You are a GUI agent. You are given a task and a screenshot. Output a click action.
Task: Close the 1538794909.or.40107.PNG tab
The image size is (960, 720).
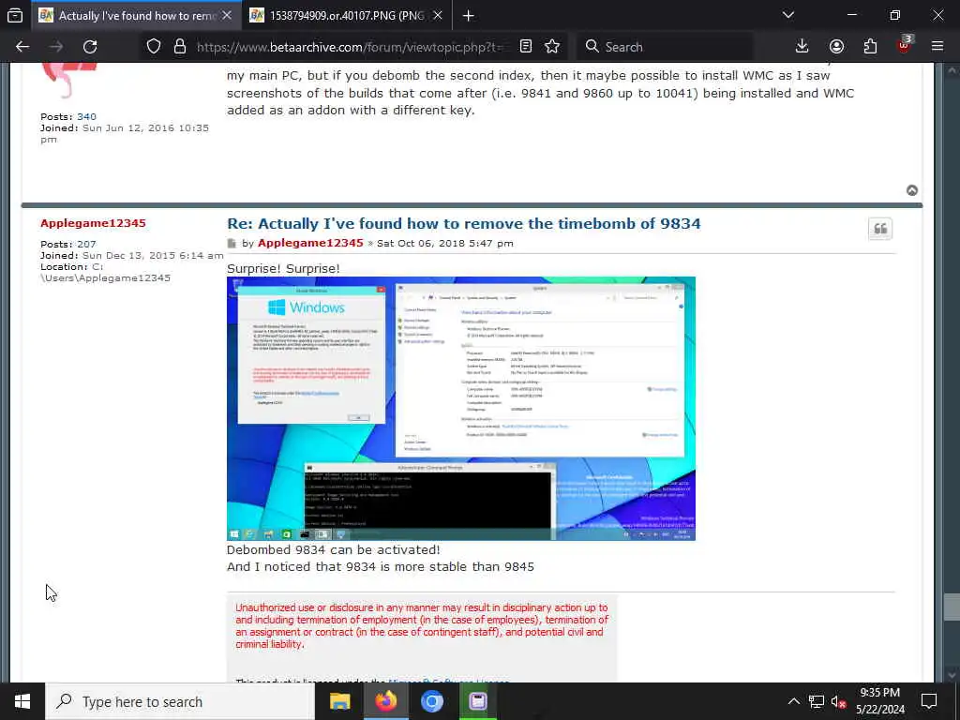click(438, 15)
